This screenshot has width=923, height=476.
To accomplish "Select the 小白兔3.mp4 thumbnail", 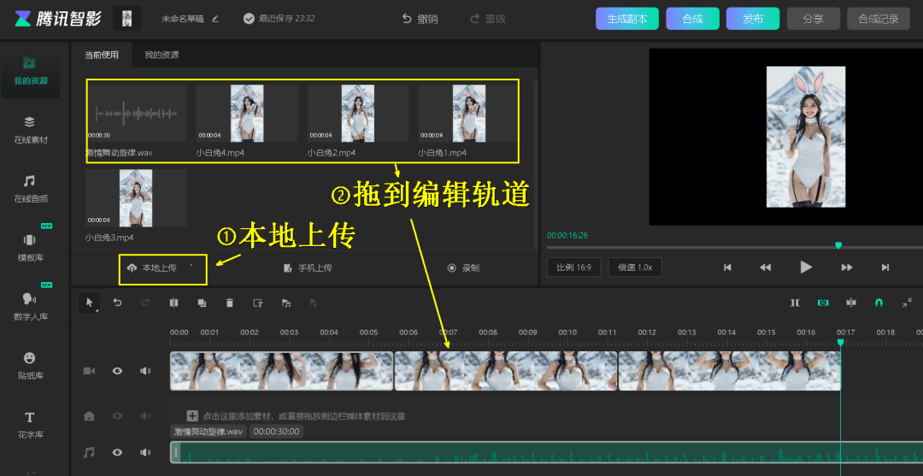I will coord(136,199).
